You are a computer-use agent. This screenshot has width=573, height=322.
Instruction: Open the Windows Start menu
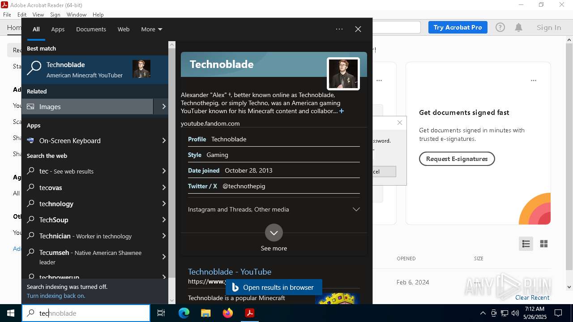(x=11, y=313)
